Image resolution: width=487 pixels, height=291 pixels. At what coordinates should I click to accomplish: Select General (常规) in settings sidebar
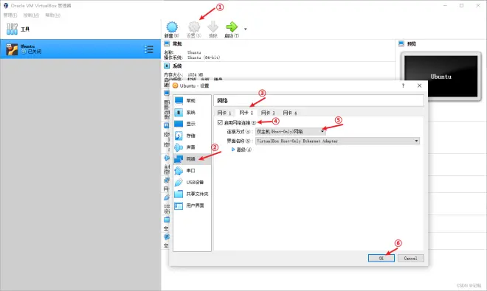tap(192, 100)
